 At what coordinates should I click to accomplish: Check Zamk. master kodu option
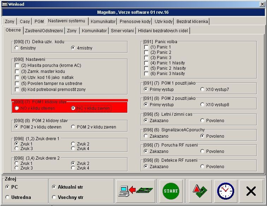tap(17, 71)
